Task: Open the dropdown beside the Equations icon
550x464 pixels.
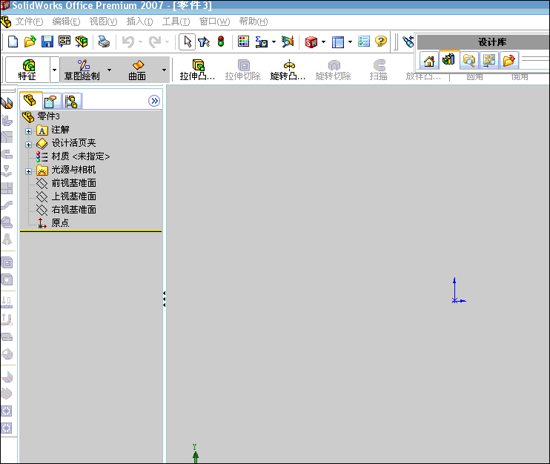Action: click(274, 42)
